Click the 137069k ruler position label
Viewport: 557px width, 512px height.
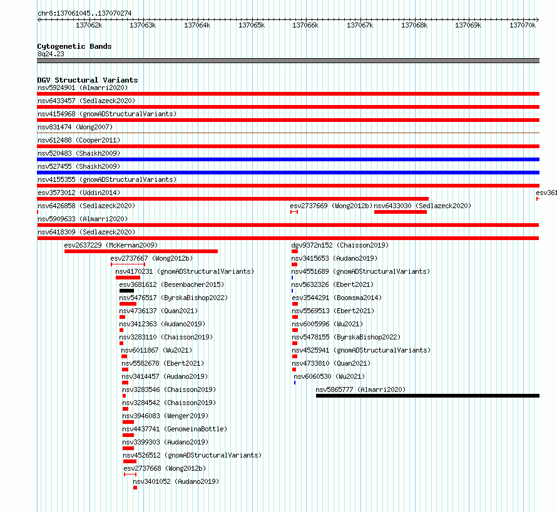click(x=468, y=25)
